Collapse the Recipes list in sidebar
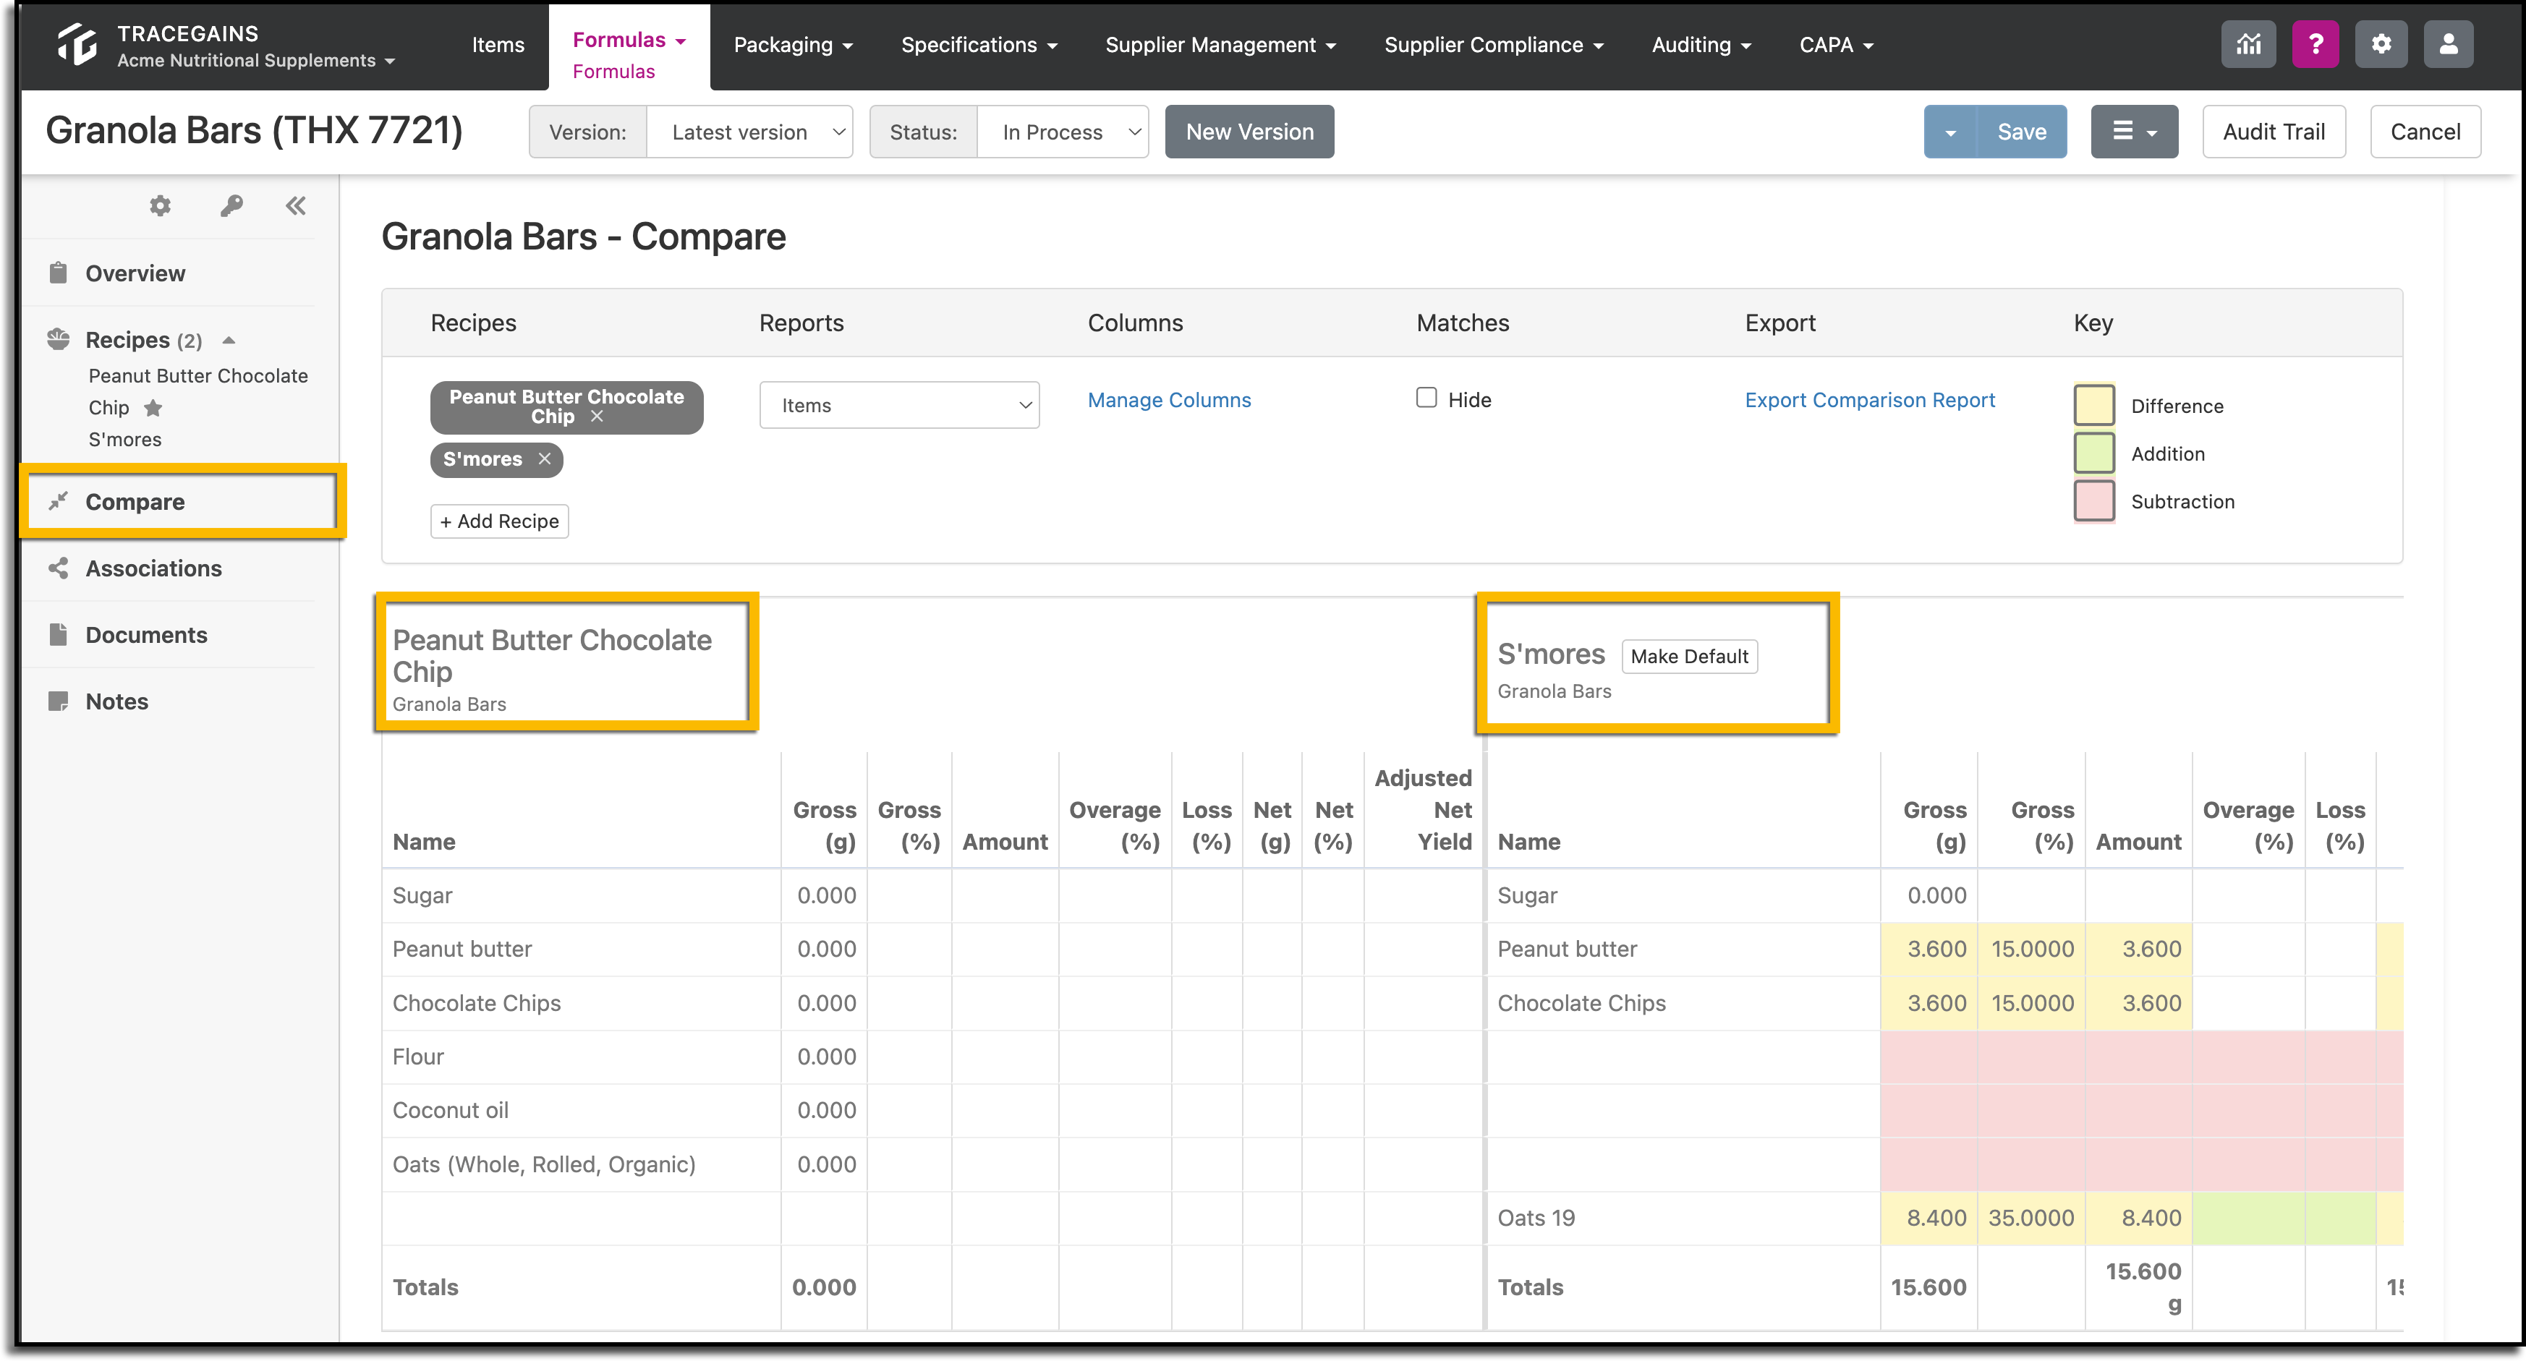This screenshot has height=1361, width=2526. [x=229, y=340]
